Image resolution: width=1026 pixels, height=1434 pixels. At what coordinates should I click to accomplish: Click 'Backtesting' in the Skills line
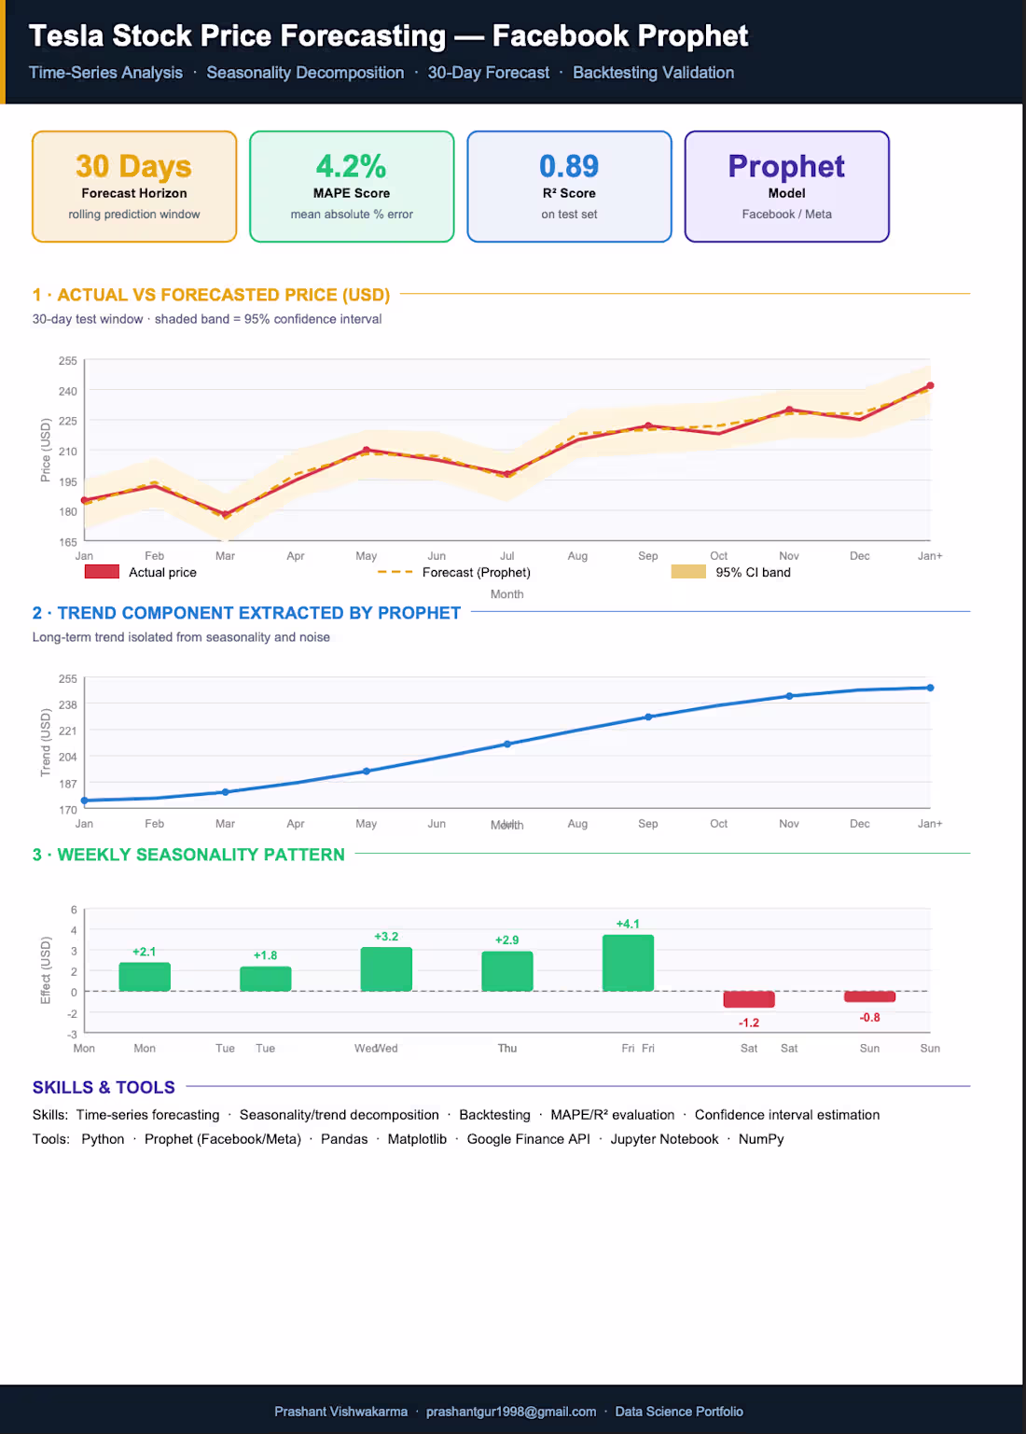pos(494,1115)
